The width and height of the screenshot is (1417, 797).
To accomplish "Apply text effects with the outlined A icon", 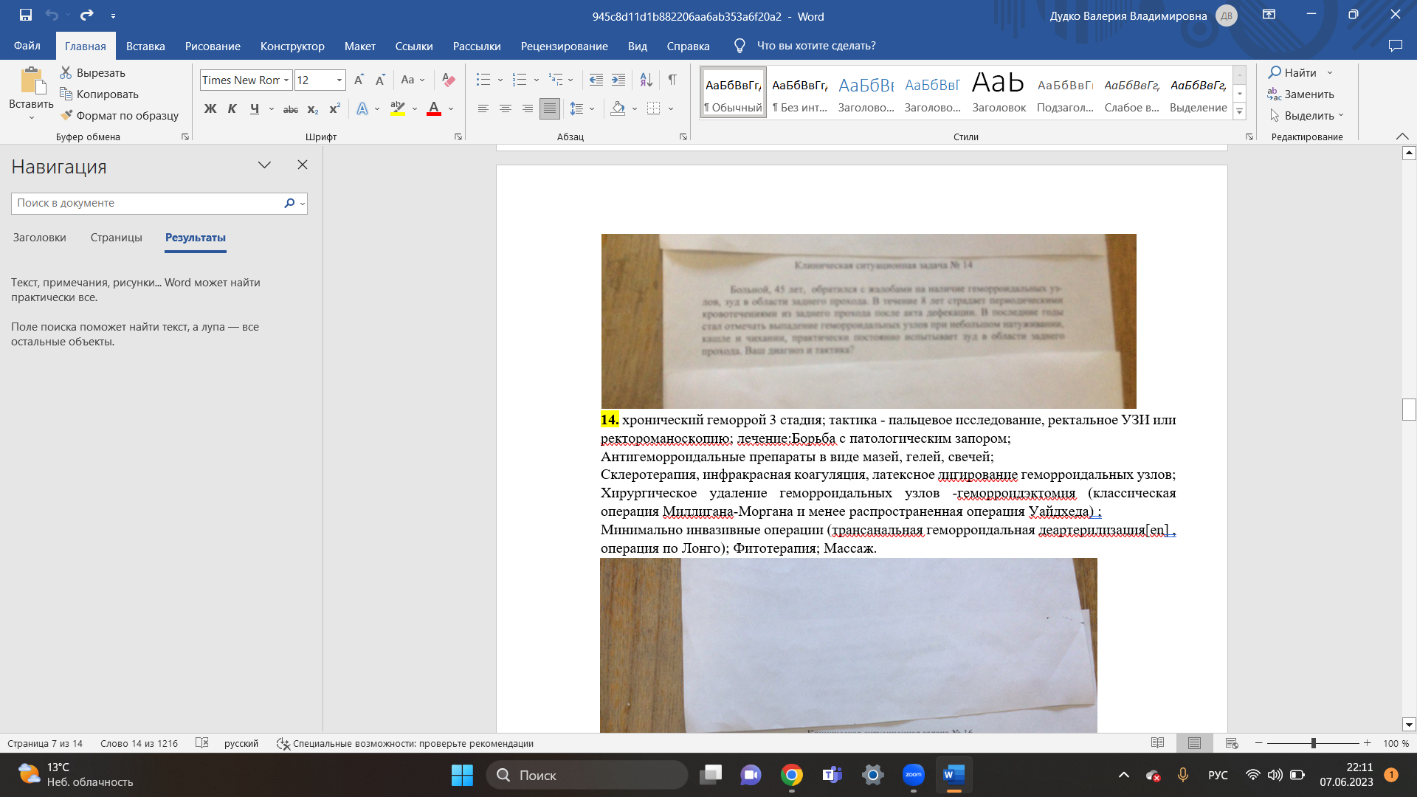I will coord(362,108).
